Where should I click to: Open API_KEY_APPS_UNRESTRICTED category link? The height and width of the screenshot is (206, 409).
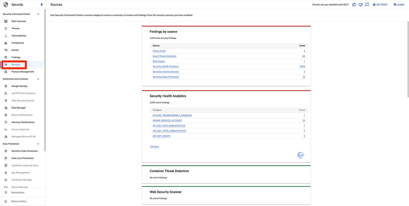coord(169,131)
